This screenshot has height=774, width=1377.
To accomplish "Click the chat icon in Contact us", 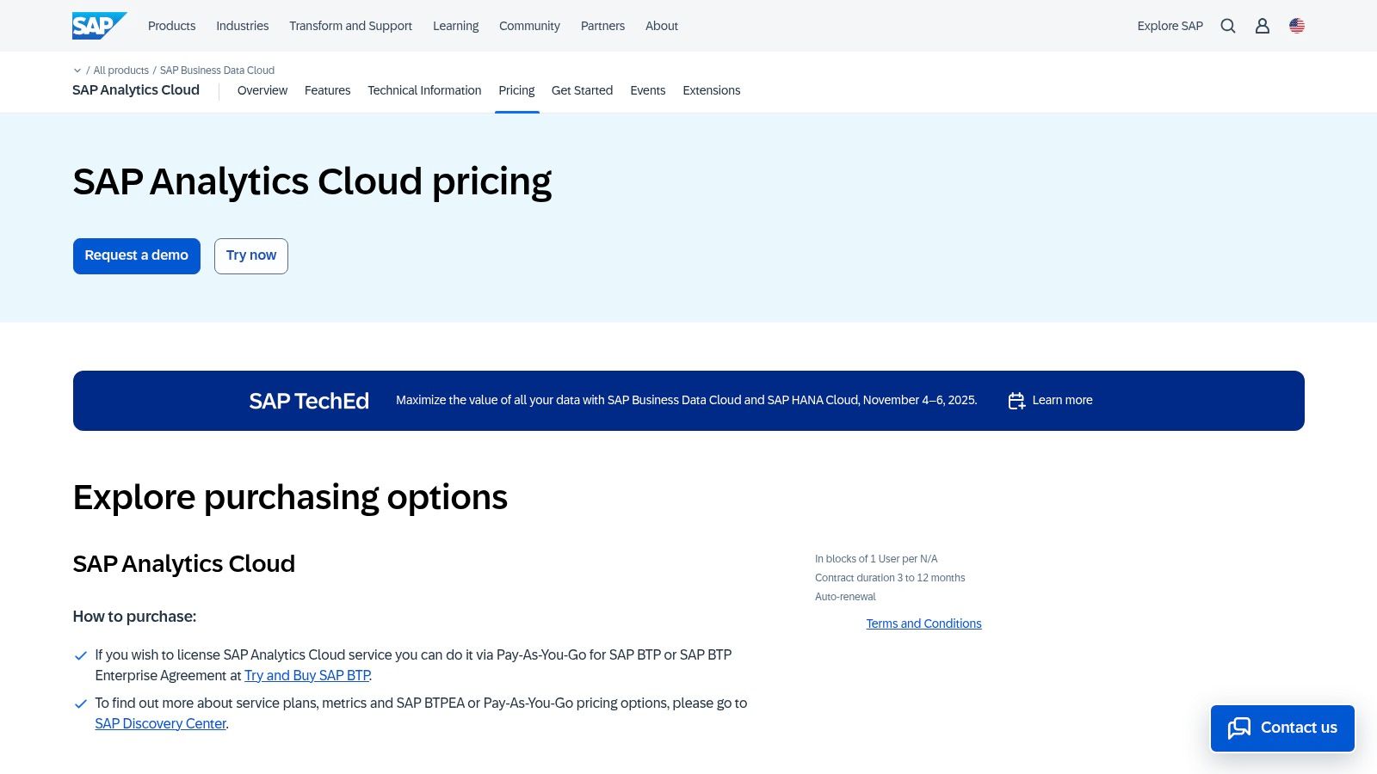I will pyautogui.click(x=1239, y=728).
